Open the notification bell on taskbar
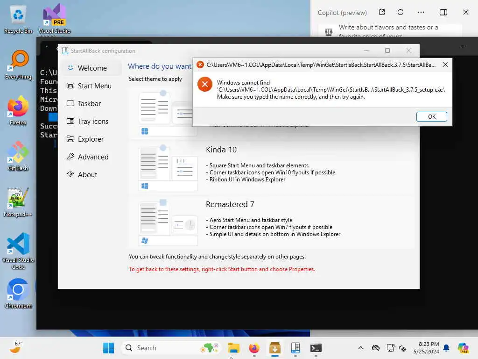 [x=446, y=348]
